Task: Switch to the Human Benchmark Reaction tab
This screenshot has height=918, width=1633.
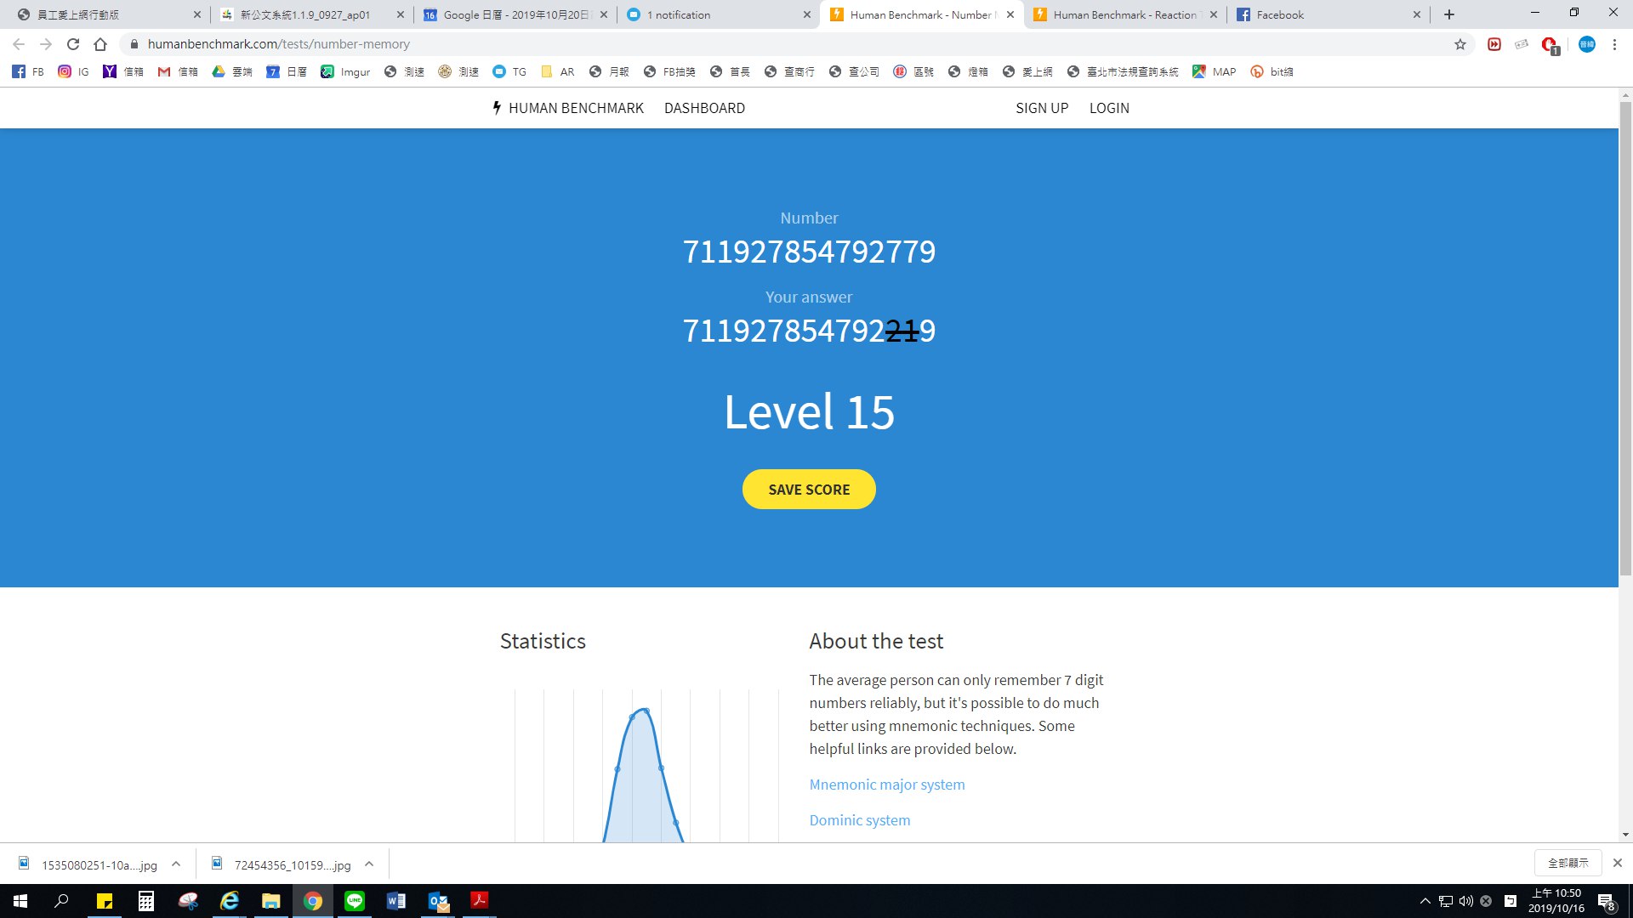Action: (x=1123, y=14)
